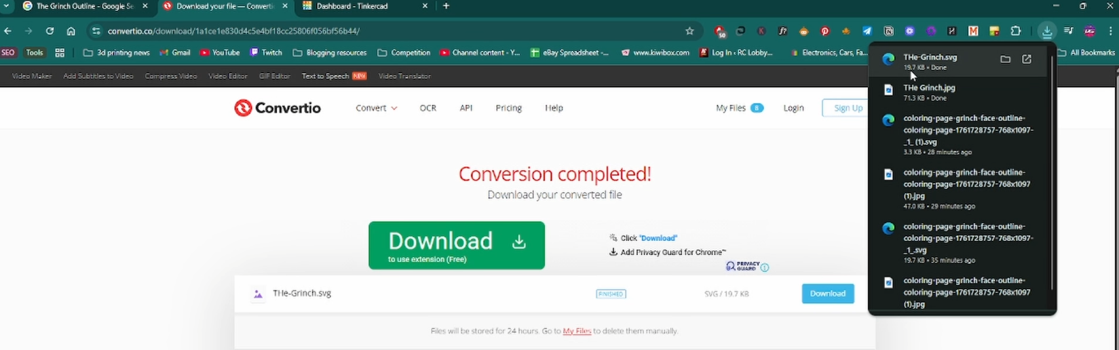Bookmark this page with star icon
The height and width of the screenshot is (350, 1119).
[x=689, y=31]
